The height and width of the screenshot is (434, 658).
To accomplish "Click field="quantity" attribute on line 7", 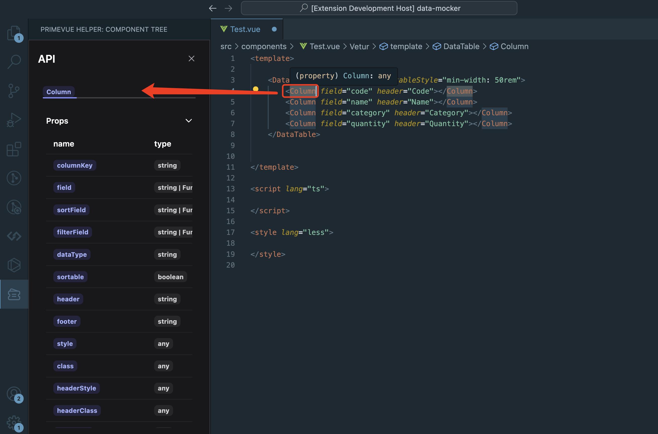I will [x=355, y=124].
